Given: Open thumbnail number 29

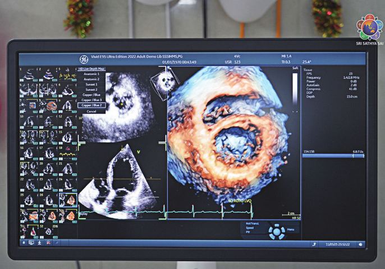Looking at the screenshot, I should tap(48, 216).
